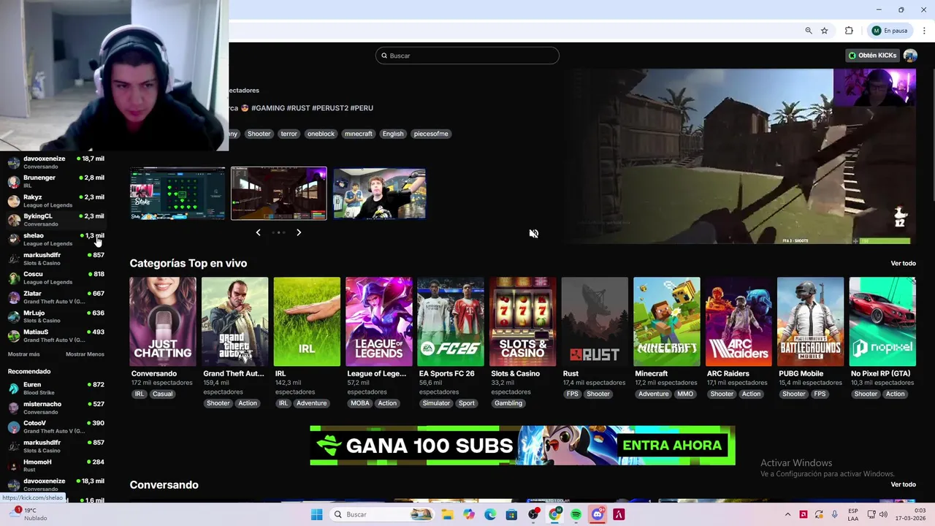Click the Simulator tag under EA Sports FC 26

pyautogui.click(x=436, y=403)
